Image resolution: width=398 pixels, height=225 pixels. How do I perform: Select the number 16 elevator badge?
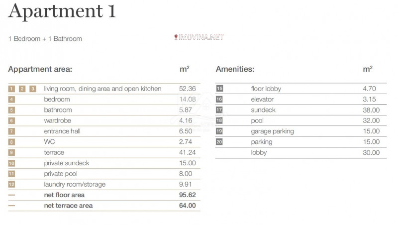coord(219,100)
